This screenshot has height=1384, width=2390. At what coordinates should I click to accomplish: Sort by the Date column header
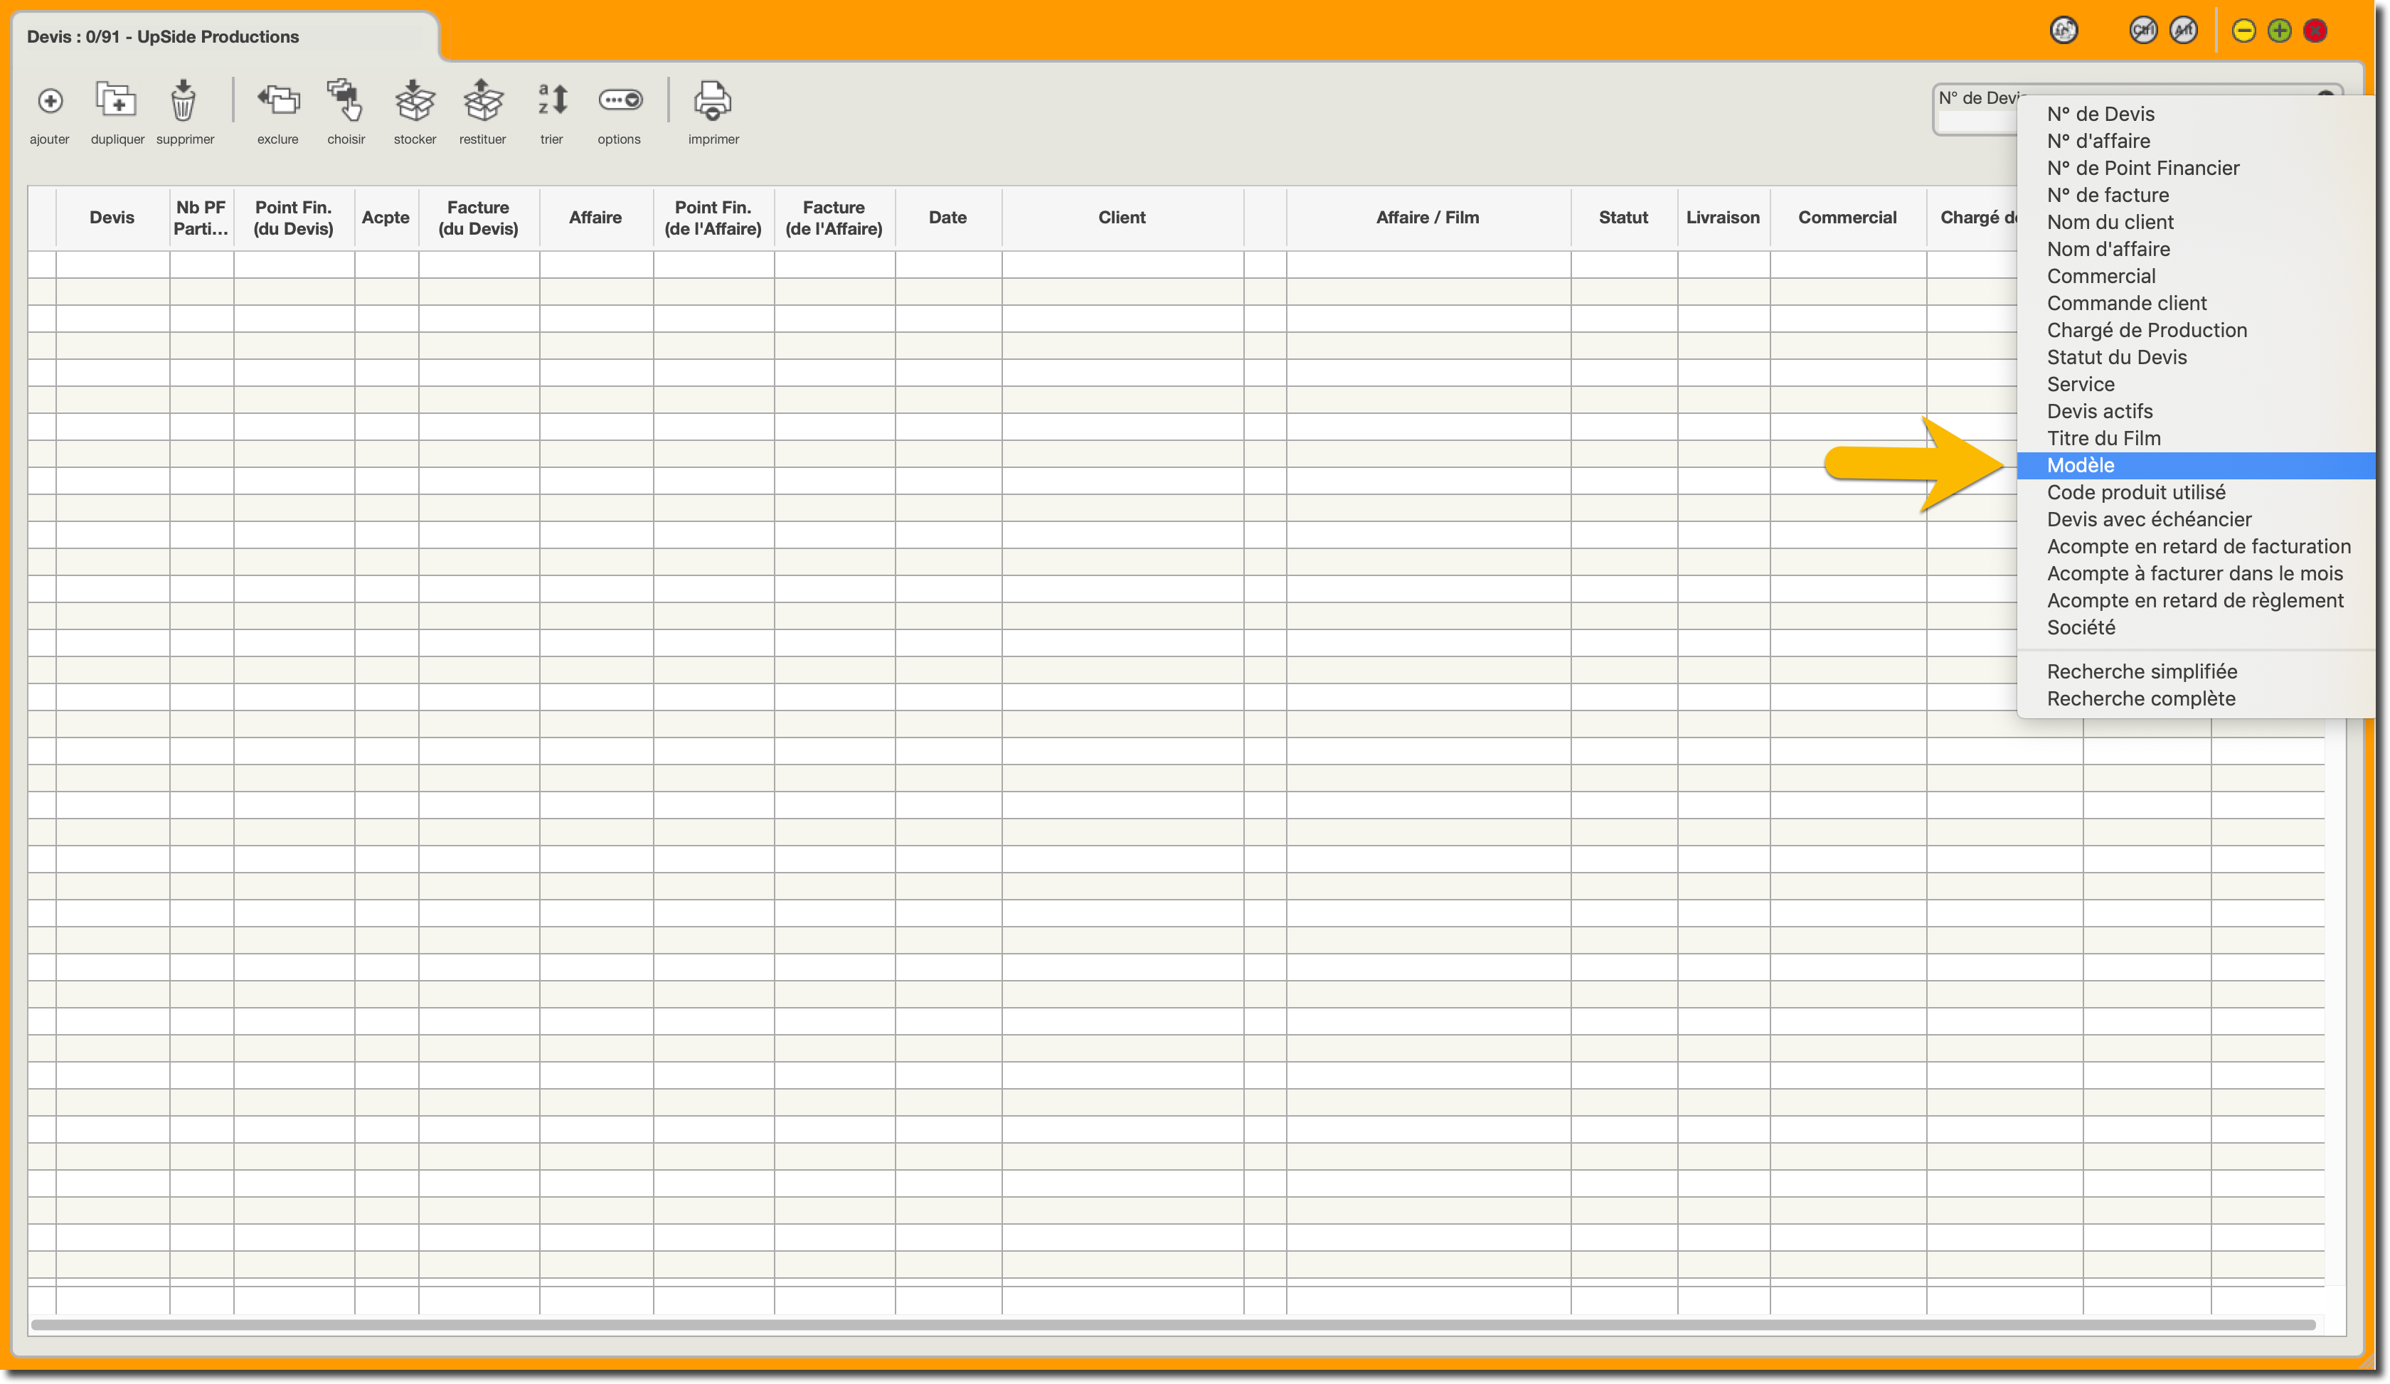pos(947,218)
